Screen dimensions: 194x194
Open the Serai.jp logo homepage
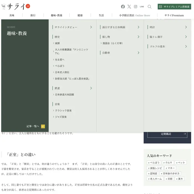click(x=16, y=6)
